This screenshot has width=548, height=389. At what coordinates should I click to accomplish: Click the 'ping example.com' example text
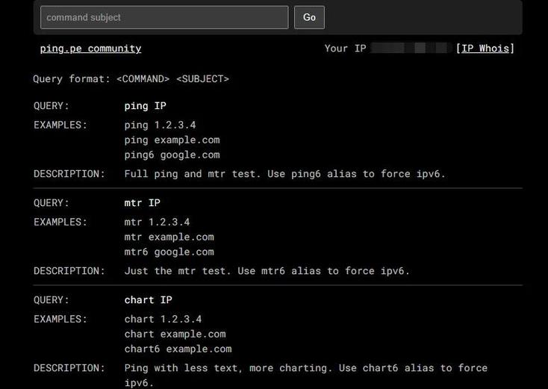pyautogui.click(x=172, y=140)
